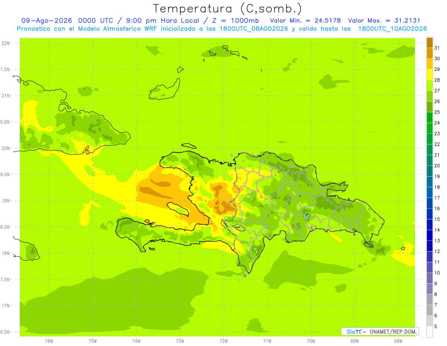Click the 'Valor Max. = 31.2131' text
This screenshot has width=447, height=346.
click(x=384, y=21)
